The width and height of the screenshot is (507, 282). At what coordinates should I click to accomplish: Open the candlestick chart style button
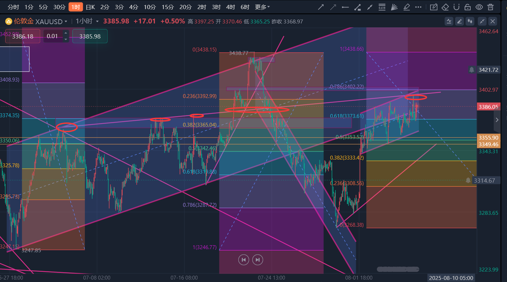[x=471, y=21]
